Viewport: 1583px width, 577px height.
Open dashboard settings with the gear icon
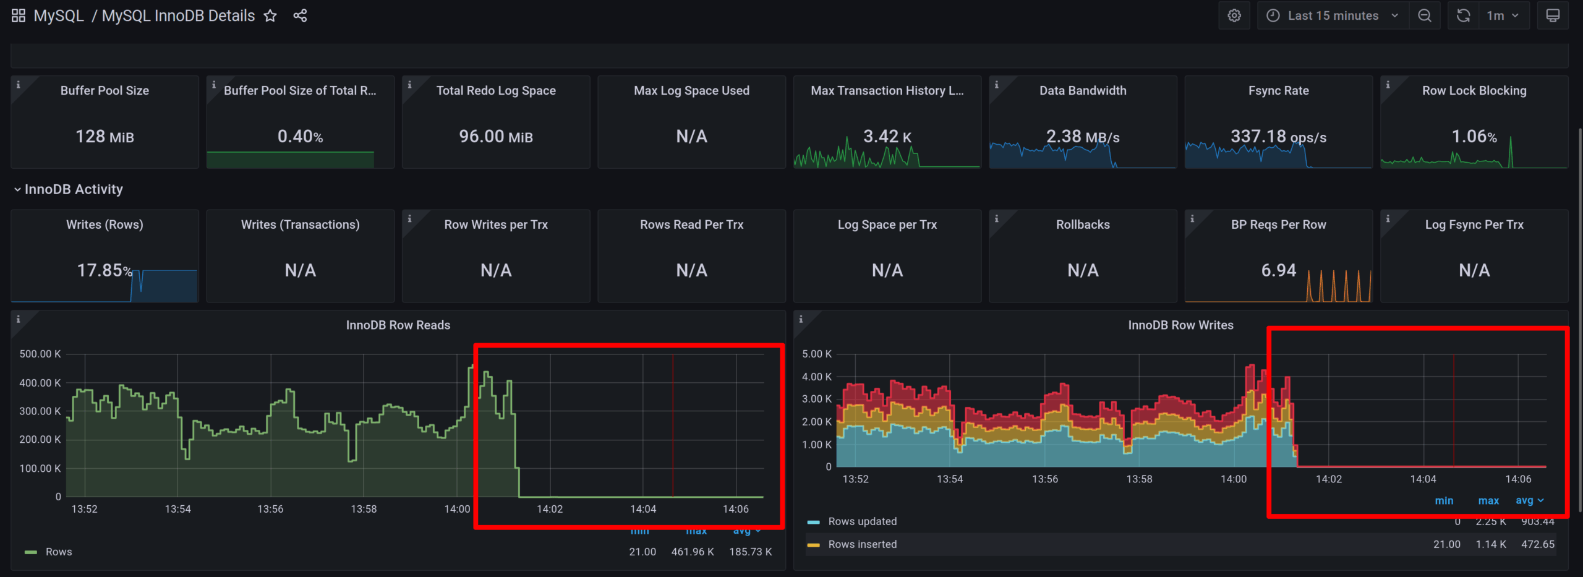[x=1234, y=15]
